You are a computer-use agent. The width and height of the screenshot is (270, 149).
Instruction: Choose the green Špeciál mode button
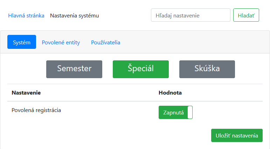point(141,69)
